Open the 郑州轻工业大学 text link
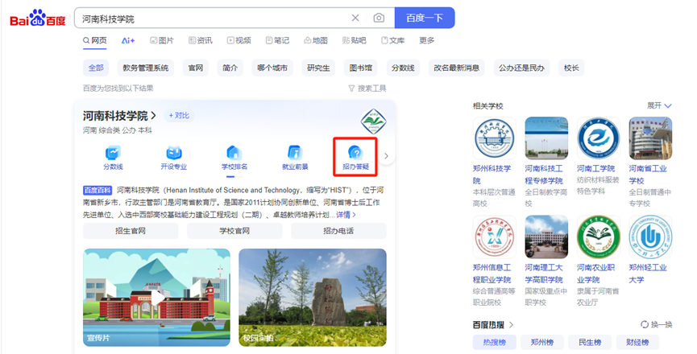Image resolution: width=697 pixels, height=354 pixels. point(648,274)
